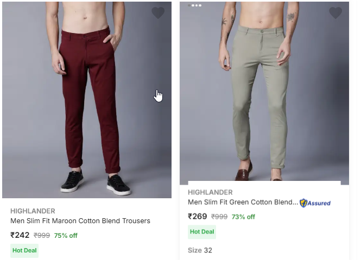The height and width of the screenshot is (260, 361).
Task: Select last carousel dot on green trousers
Action: [x=200, y=5]
